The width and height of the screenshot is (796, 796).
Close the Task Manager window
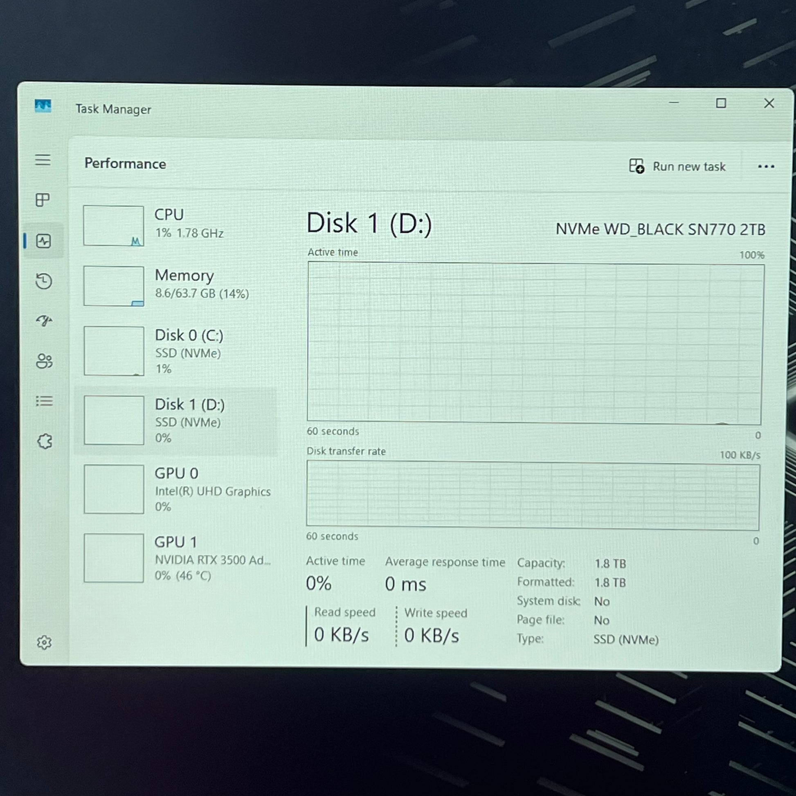(x=769, y=103)
